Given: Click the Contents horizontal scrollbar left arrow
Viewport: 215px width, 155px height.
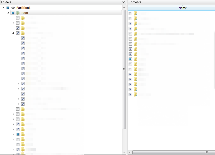Looking at the screenshot, I should pos(130,152).
